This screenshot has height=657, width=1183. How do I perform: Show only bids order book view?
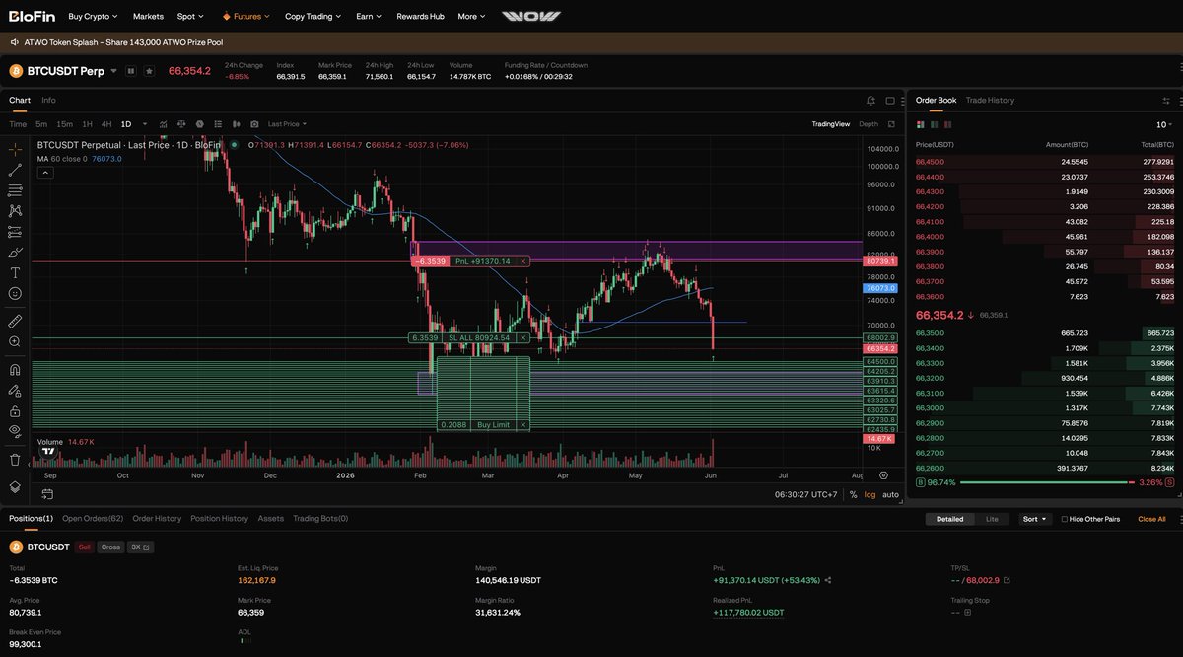pos(935,125)
